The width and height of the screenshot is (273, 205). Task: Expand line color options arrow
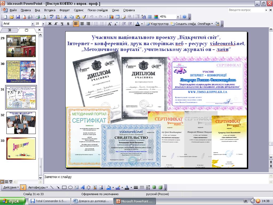click(x=122, y=188)
